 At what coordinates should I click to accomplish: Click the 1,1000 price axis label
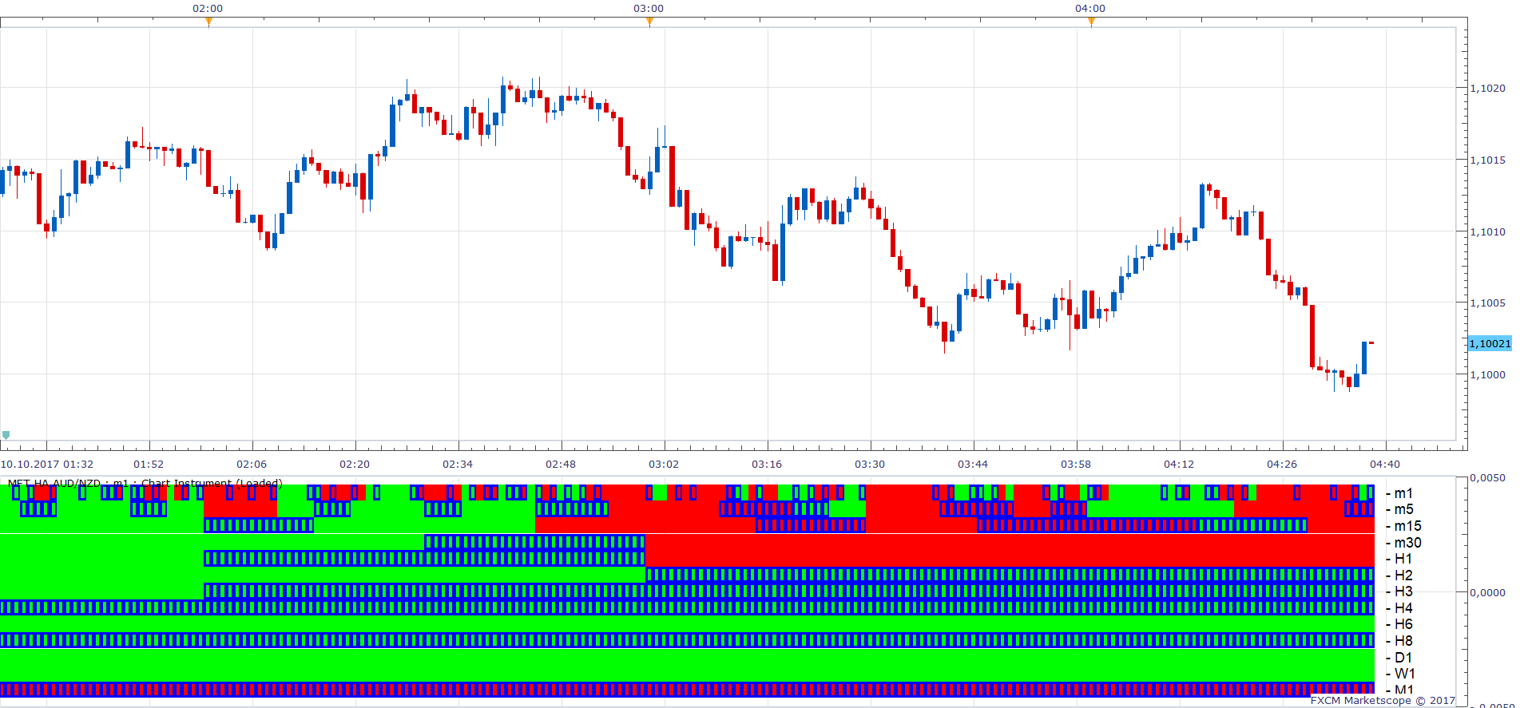point(1488,375)
